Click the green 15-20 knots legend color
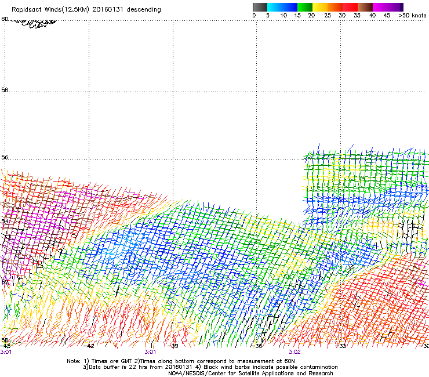Screen dimensions: 429x377 [x=305, y=7]
